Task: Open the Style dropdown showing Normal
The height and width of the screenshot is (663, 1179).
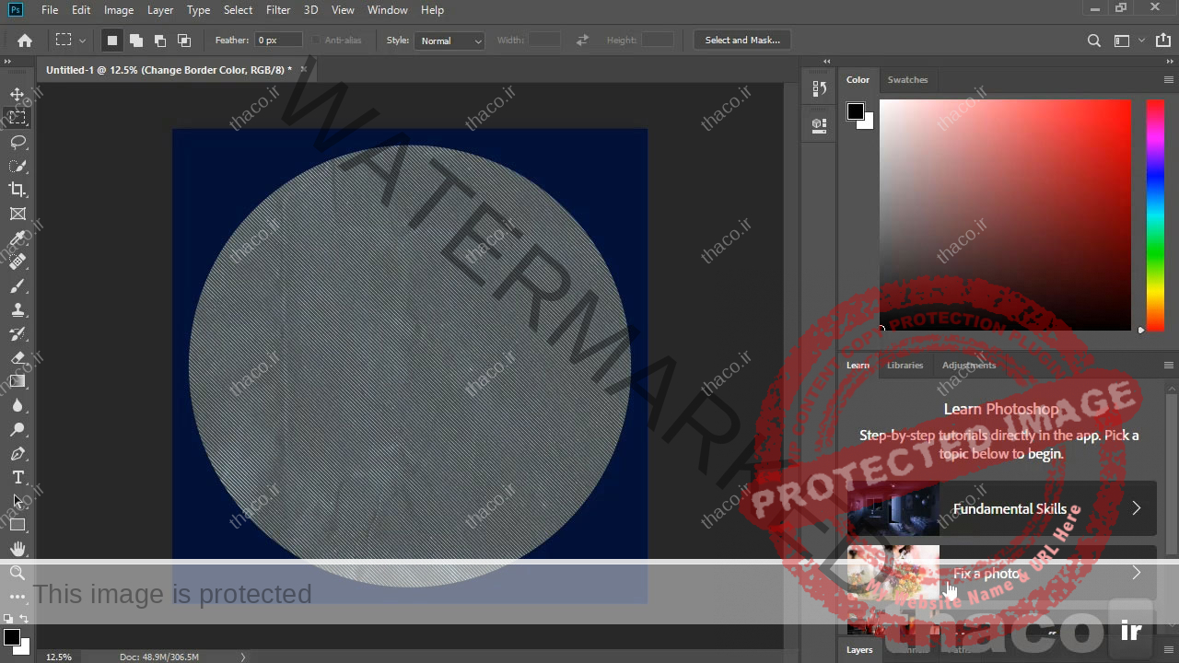Action: (x=449, y=41)
